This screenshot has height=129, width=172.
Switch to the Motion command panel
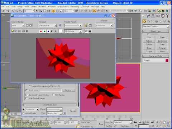(x=158, y=16)
